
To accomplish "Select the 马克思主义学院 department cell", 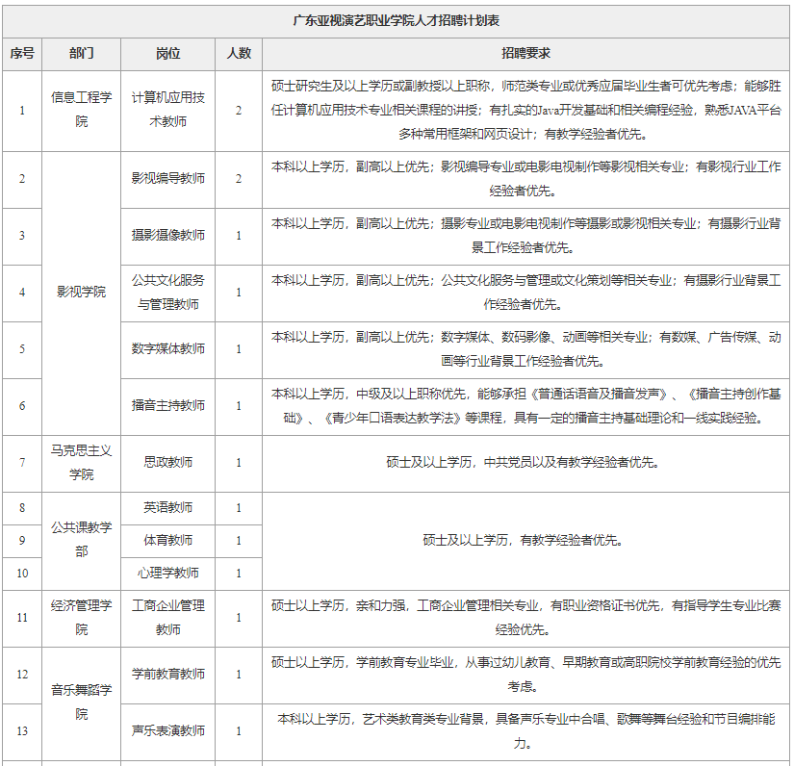I will coord(81,463).
